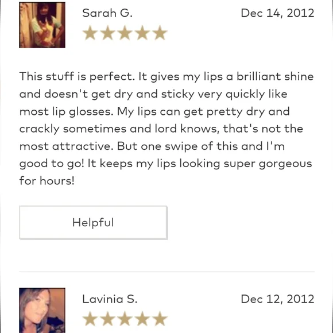
Task: Click the divider line between reviews
Action: pos(166,272)
